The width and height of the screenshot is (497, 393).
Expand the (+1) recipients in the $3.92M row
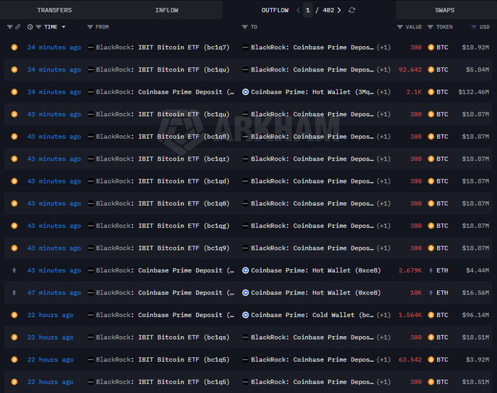(384, 359)
